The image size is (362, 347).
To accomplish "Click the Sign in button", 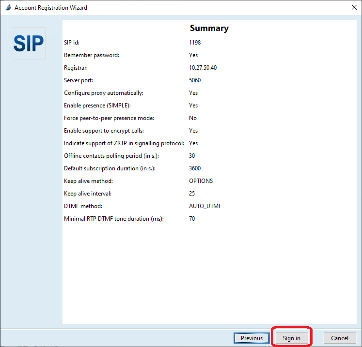I will (292, 338).
